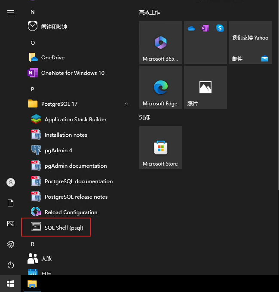Open Application Stack Builder

point(75,119)
